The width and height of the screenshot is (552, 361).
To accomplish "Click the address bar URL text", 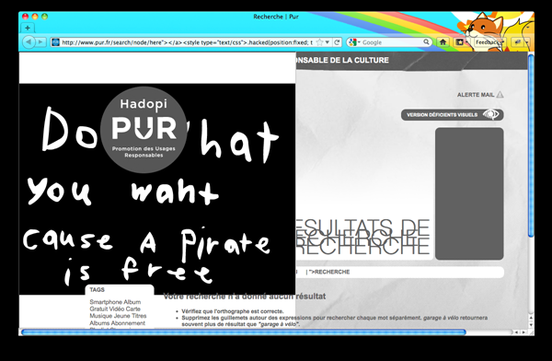I will point(187,42).
